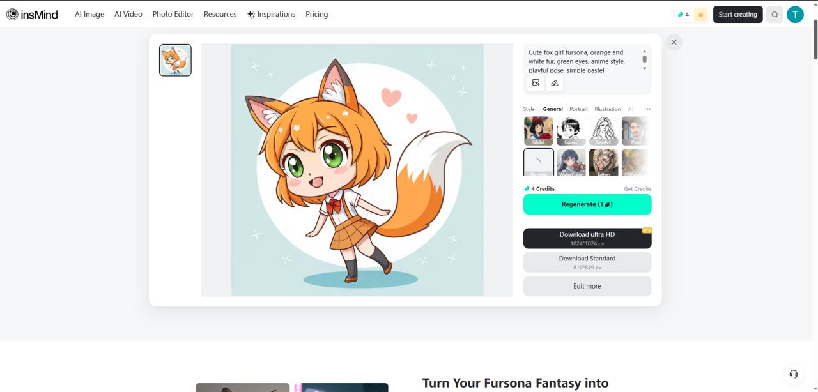Expand more styles via the ellipsis
Image resolution: width=818 pixels, height=392 pixels.
647,109
